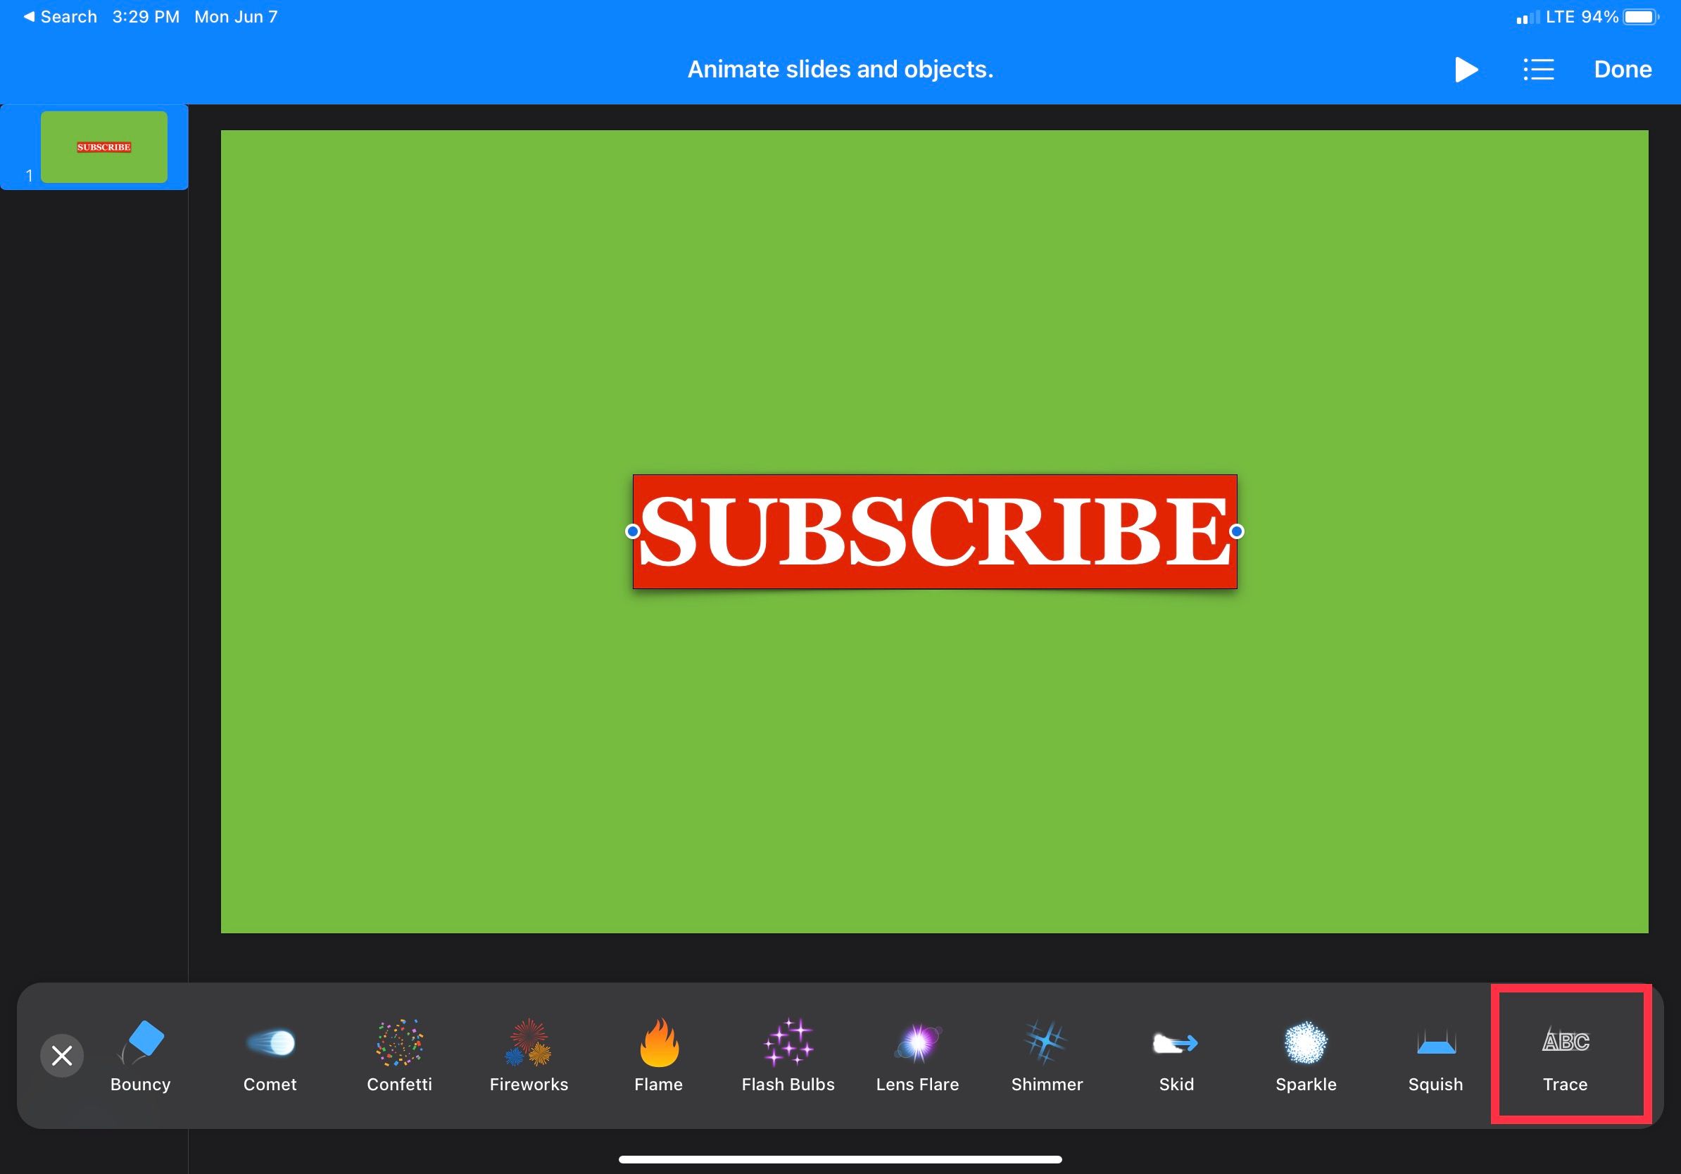Select the Comet animation effect
Image resolution: width=1681 pixels, height=1174 pixels.
[268, 1055]
